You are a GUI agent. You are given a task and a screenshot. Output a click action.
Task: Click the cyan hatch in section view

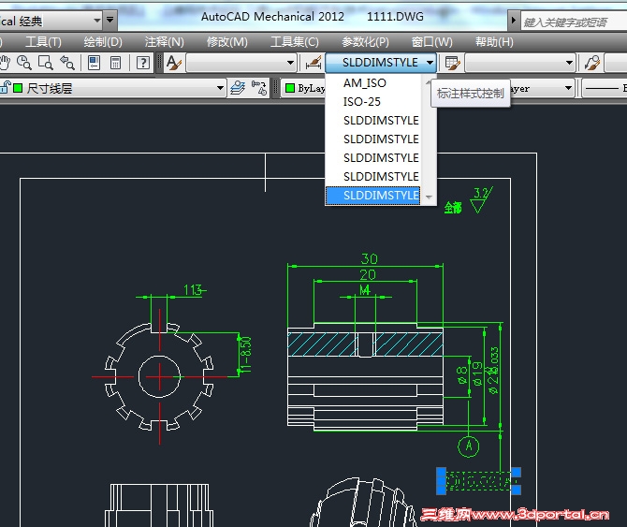click(x=320, y=344)
